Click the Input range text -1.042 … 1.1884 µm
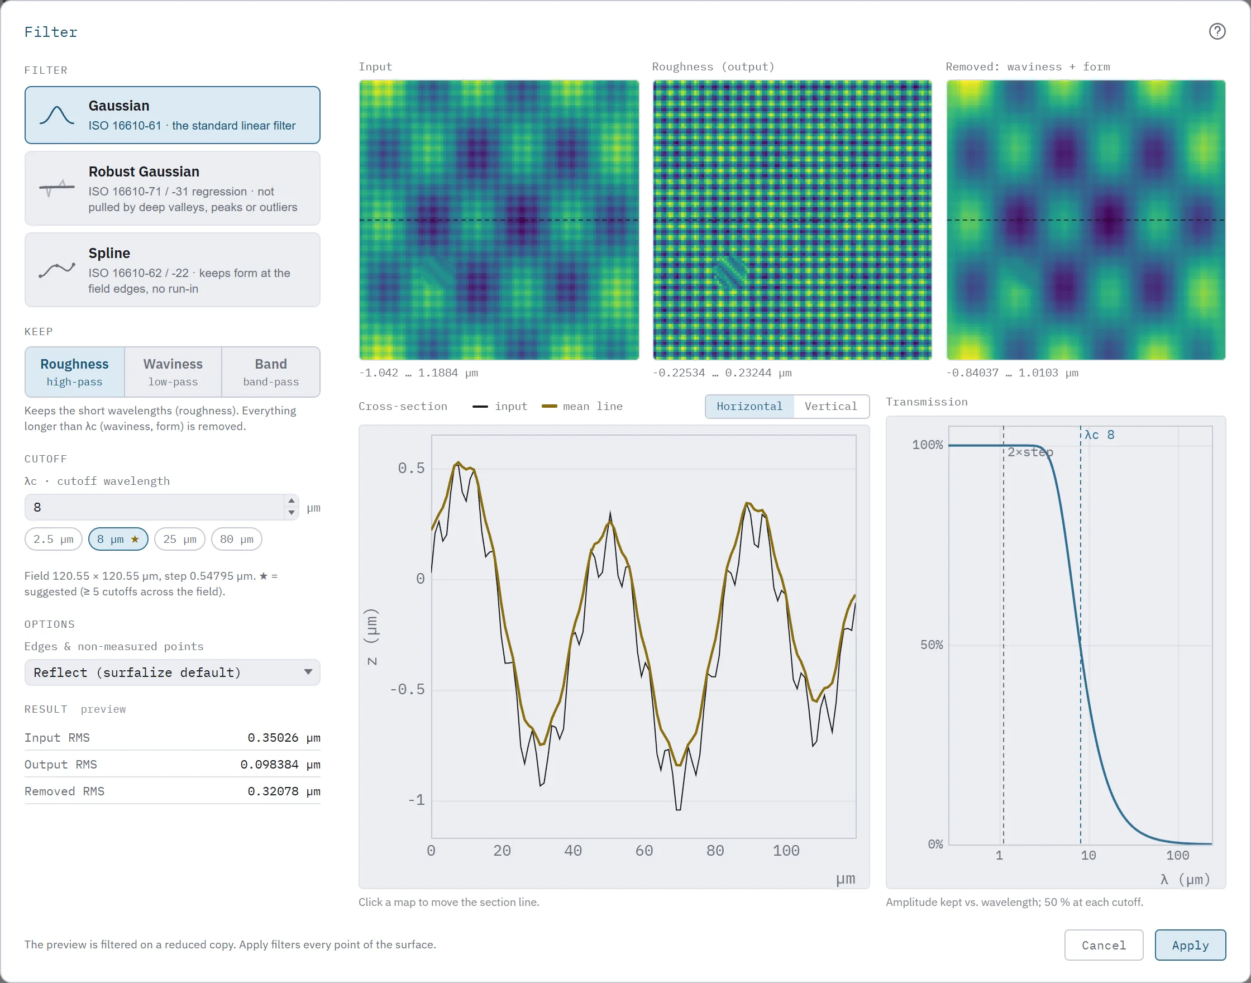 click(x=418, y=373)
